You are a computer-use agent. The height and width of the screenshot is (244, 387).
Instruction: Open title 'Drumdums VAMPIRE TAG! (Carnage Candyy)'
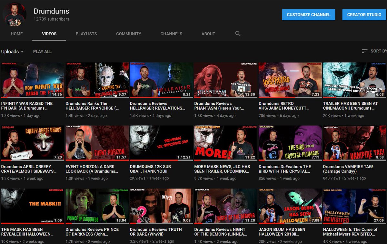[348, 169]
